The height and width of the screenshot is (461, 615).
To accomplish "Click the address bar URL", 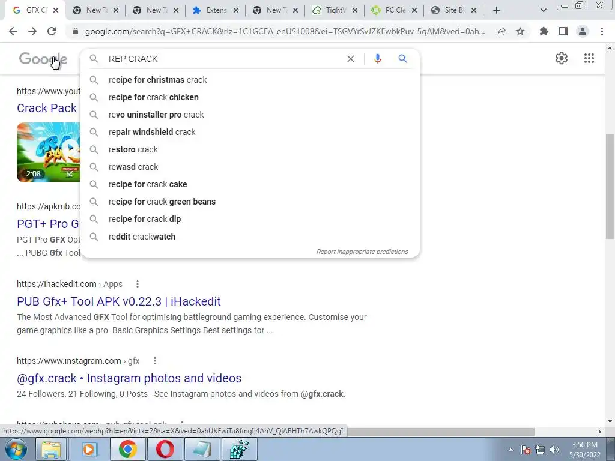I will [285, 31].
